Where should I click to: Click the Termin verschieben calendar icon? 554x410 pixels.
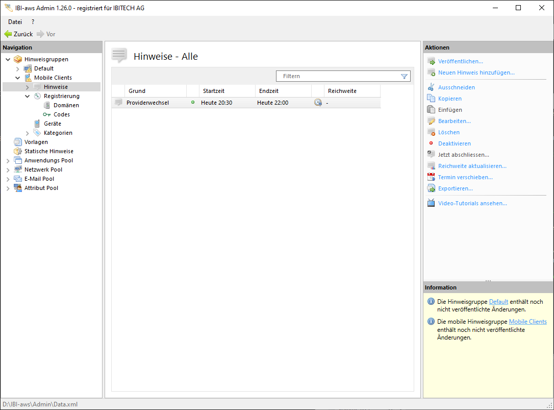(x=431, y=177)
